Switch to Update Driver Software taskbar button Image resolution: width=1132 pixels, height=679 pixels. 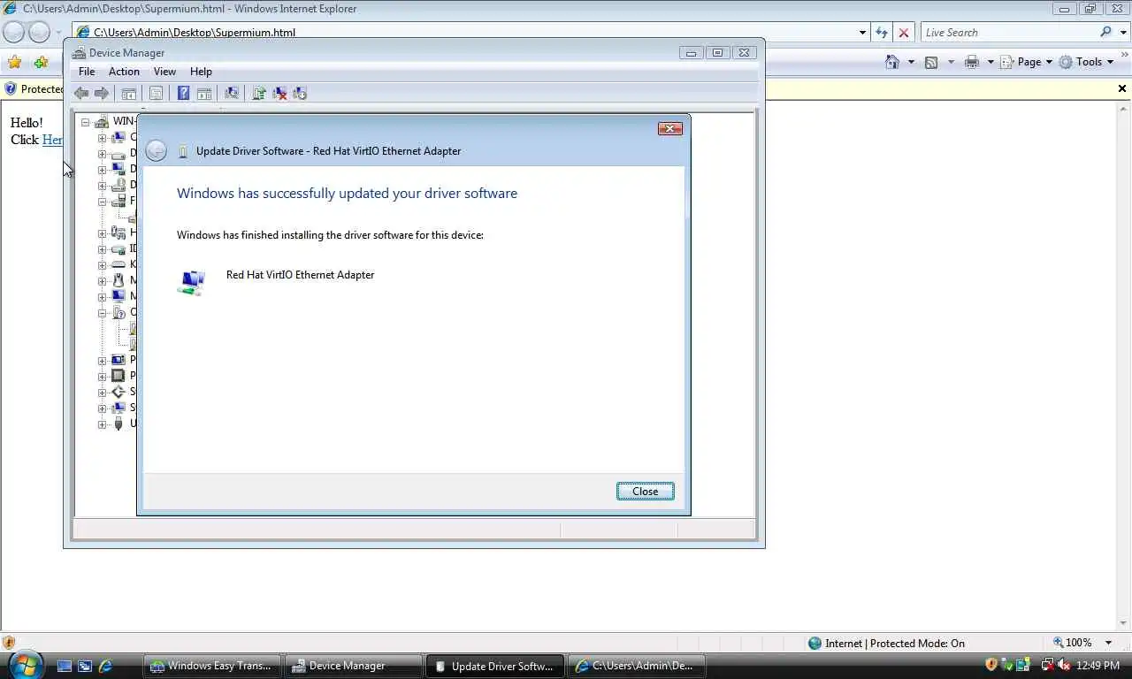coord(496,666)
